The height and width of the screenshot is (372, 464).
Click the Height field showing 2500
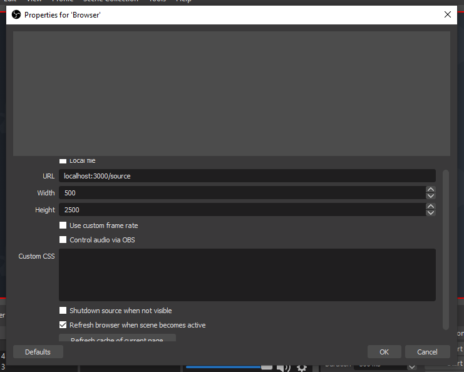[242, 210]
